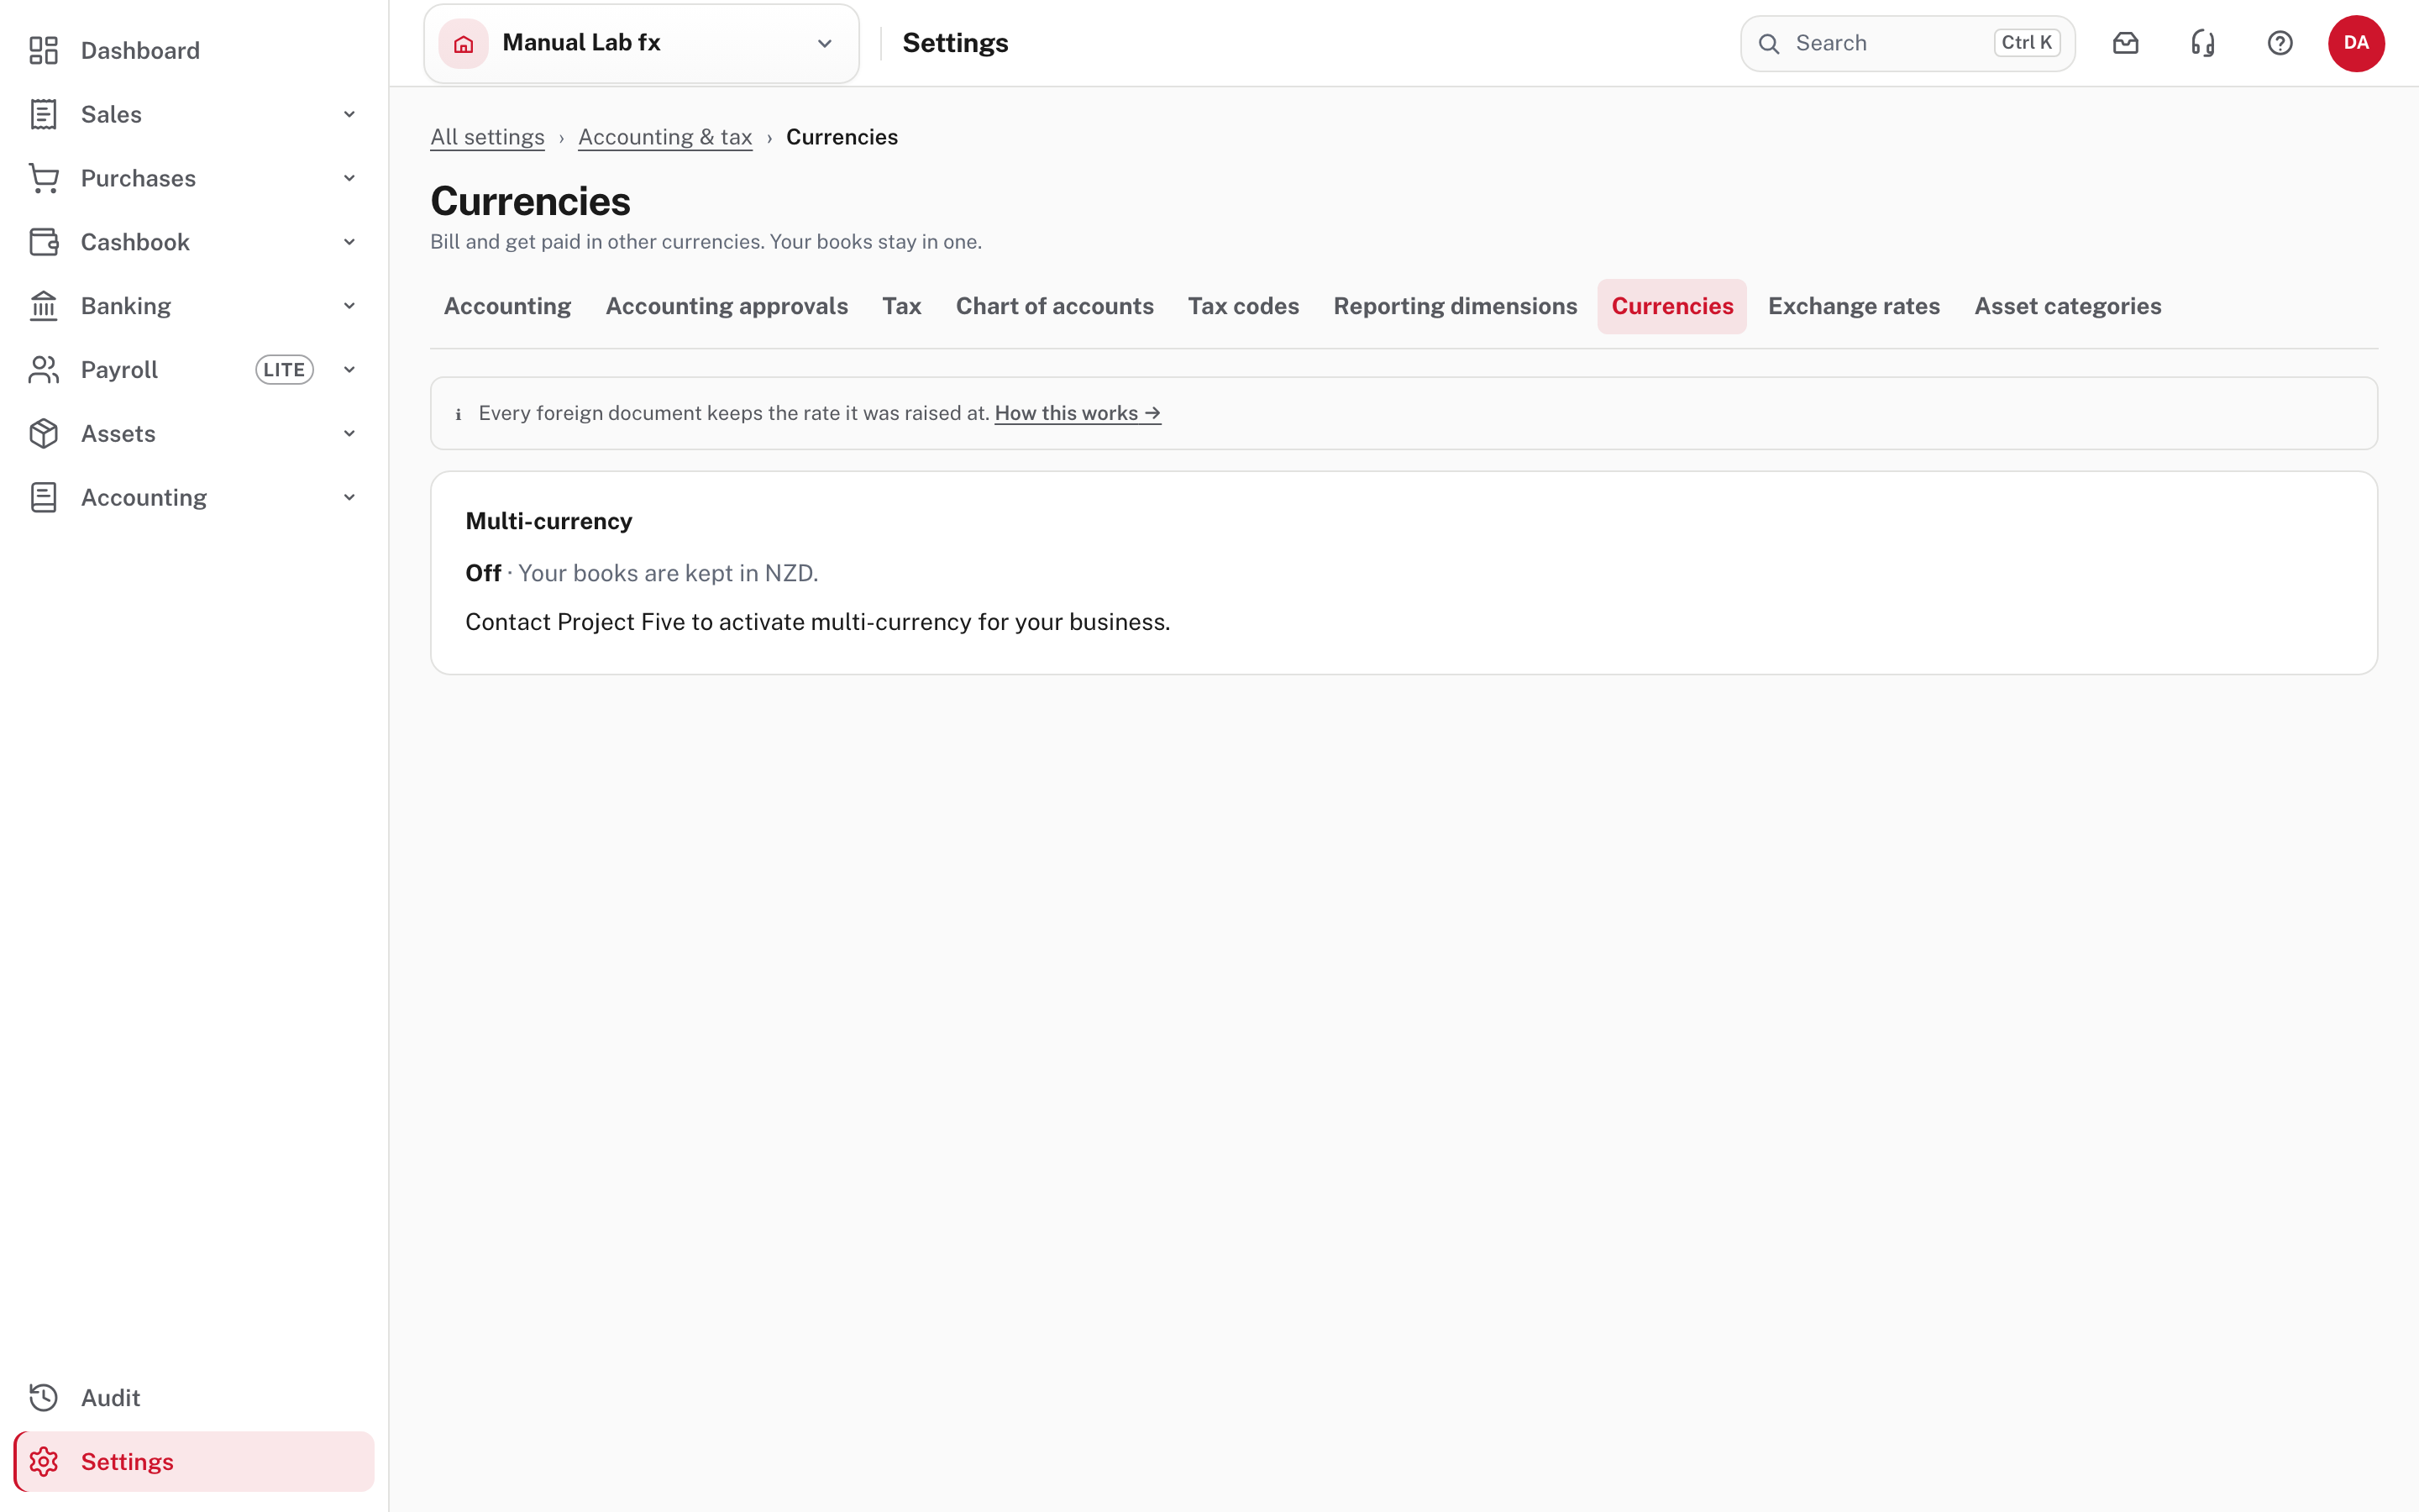The height and width of the screenshot is (1512, 2419).
Task: Click the Banking building icon
Action: click(x=43, y=306)
